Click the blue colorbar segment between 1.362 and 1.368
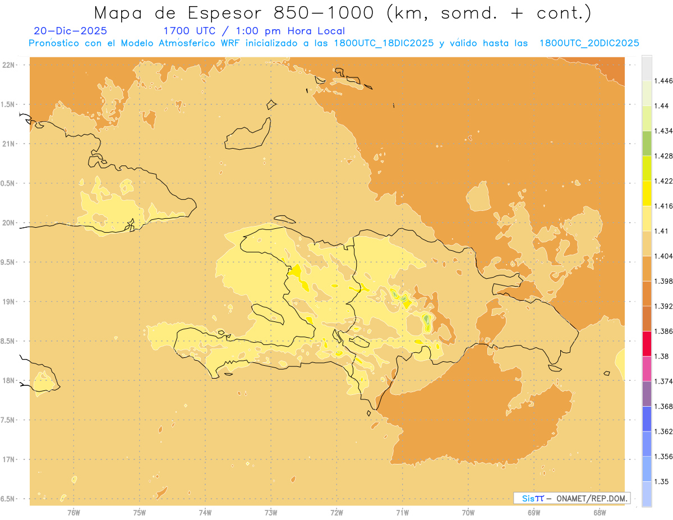673x520 pixels. [x=647, y=419]
